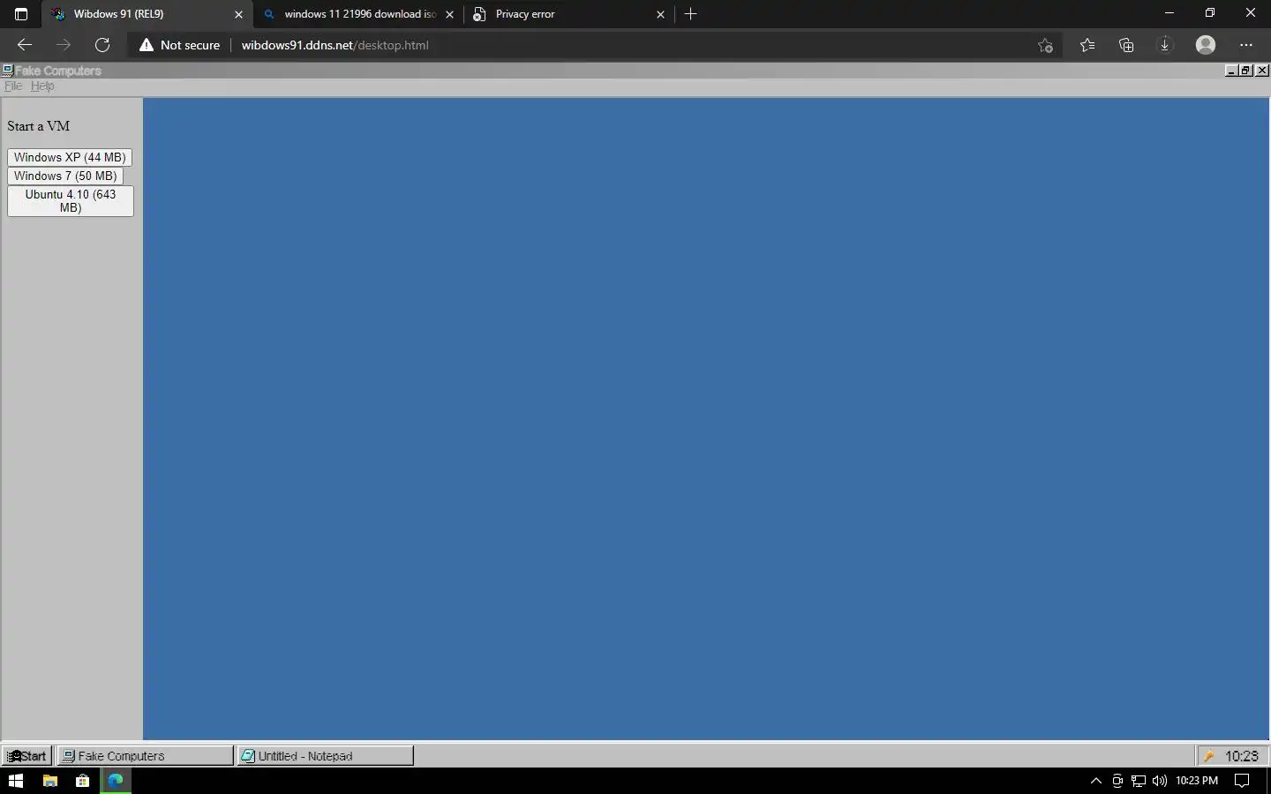The height and width of the screenshot is (794, 1271).
Task: Open a new browser tab
Action: click(691, 14)
